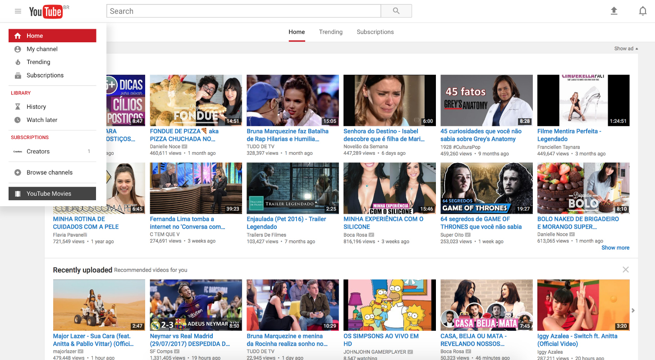Viewport: 655px width, 360px height.
Task: Click the search magnifier button
Action: [x=396, y=11]
